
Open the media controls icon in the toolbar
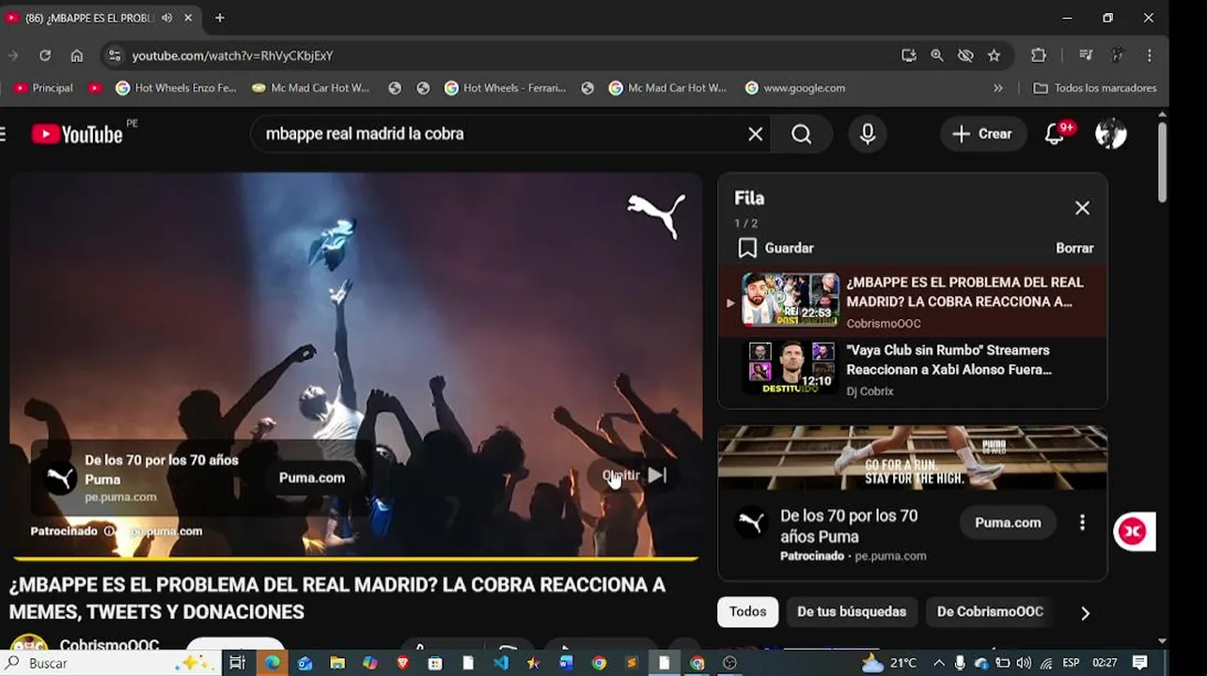coord(1086,55)
